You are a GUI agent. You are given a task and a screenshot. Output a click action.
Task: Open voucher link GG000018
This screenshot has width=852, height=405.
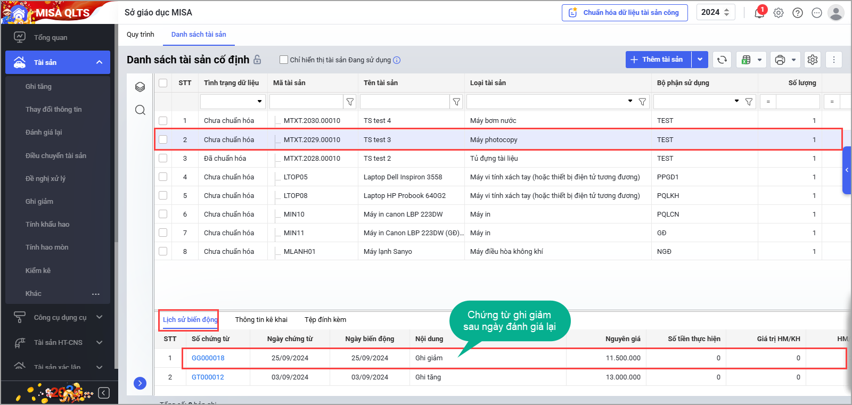point(208,358)
